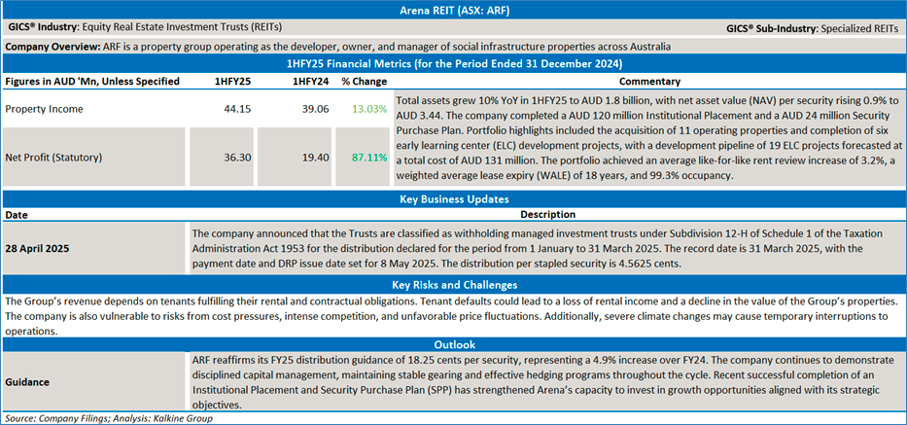The width and height of the screenshot is (907, 425).
Task: Click the 'Company Overview:' row text
Action: [x=337, y=47]
